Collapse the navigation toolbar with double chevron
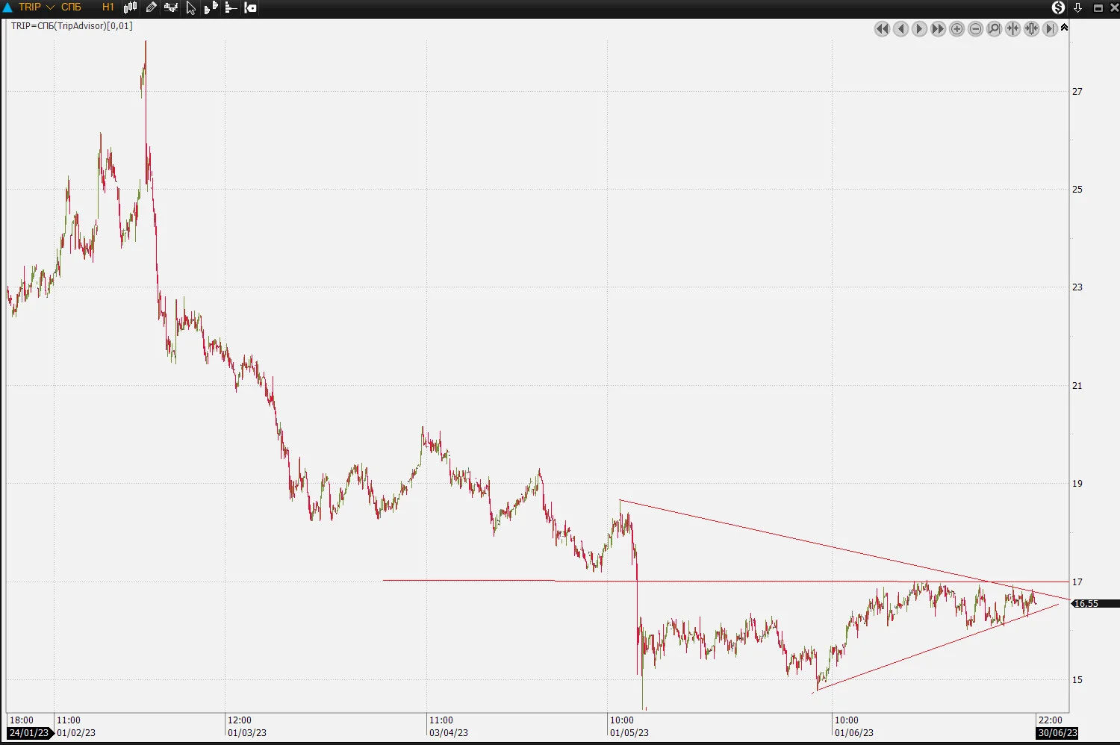Image resolution: width=1120 pixels, height=745 pixels. 1064,28
